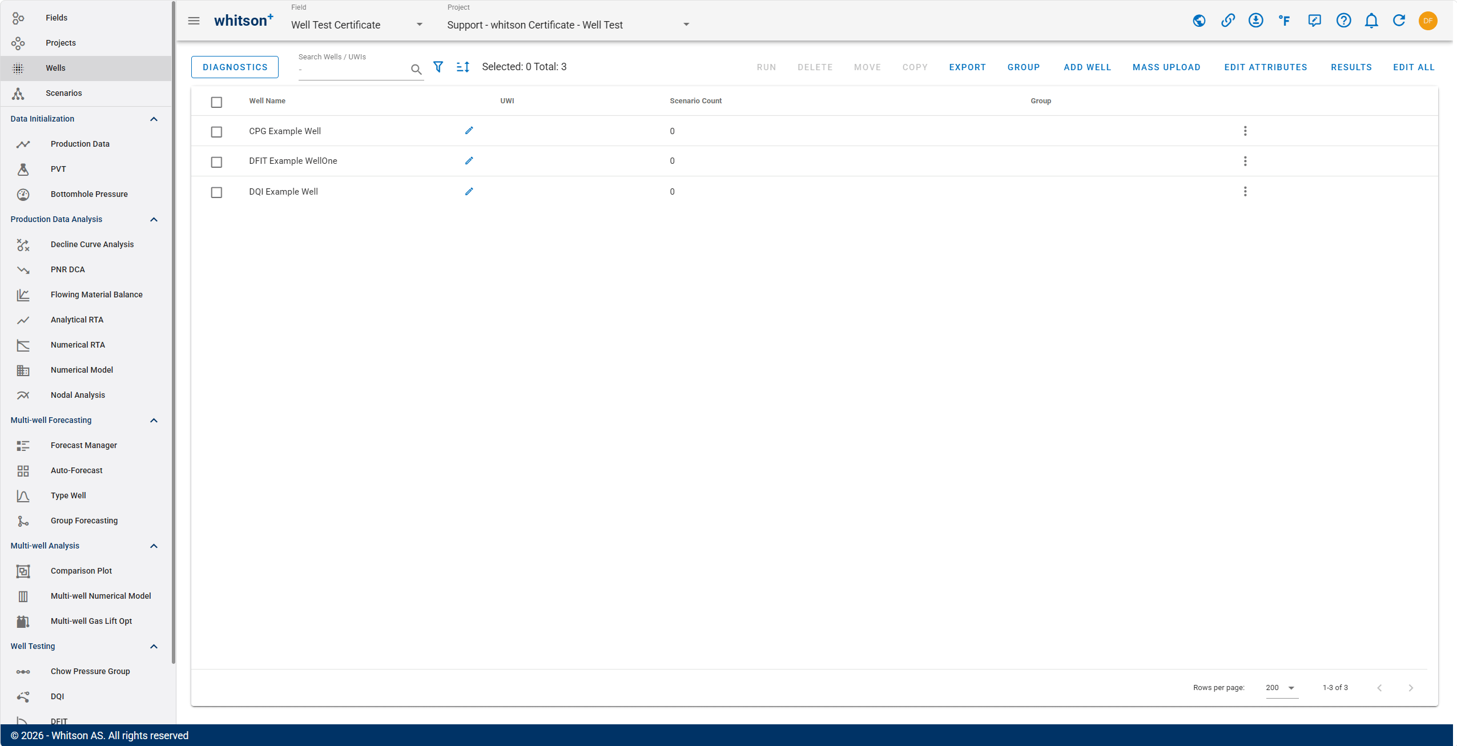Click the sort order icon
This screenshot has height=746, width=1457.
pyautogui.click(x=463, y=67)
